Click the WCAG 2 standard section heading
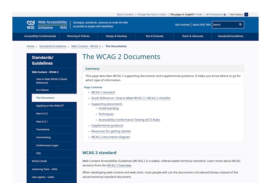271x183 pixels. (x=99, y=153)
